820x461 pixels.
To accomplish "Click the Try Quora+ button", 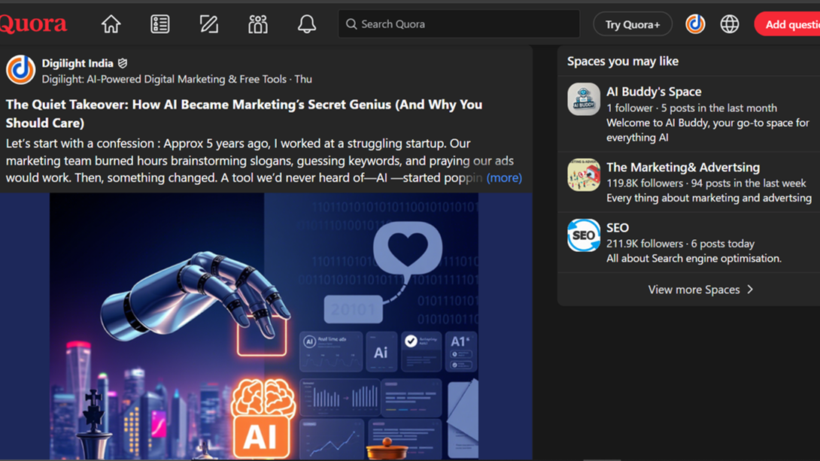I will point(632,23).
